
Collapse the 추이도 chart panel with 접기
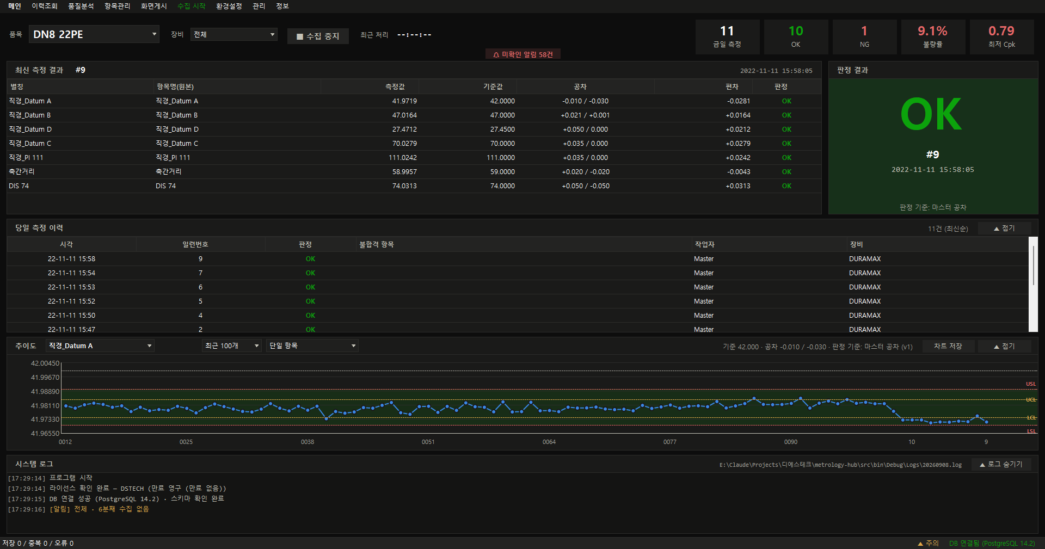coord(1005,347)
